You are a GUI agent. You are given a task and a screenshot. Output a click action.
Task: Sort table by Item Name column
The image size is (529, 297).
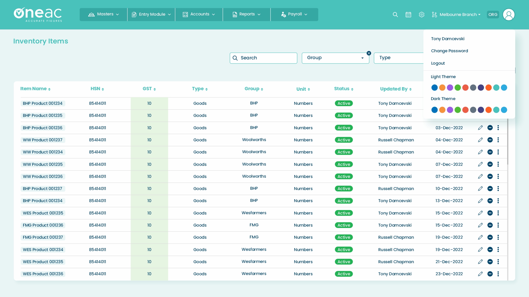point(35,89)
